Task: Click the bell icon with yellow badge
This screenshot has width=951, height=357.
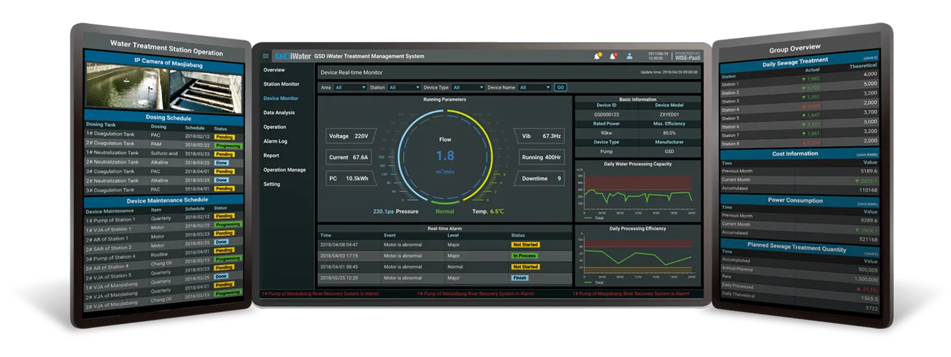Action: coord(597,56)
